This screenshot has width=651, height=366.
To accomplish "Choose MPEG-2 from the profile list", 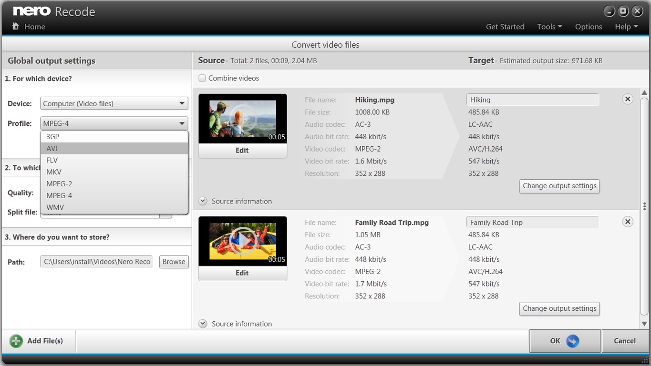I will tap(114, 183).
